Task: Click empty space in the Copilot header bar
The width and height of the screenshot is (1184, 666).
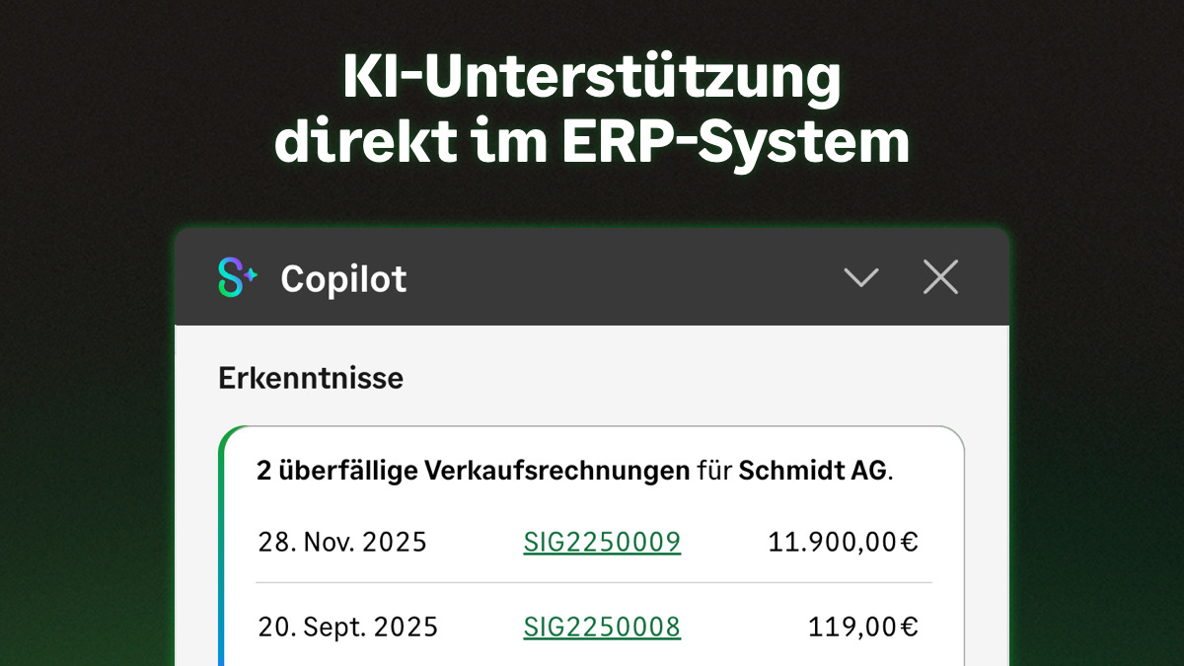Action: 622,279
